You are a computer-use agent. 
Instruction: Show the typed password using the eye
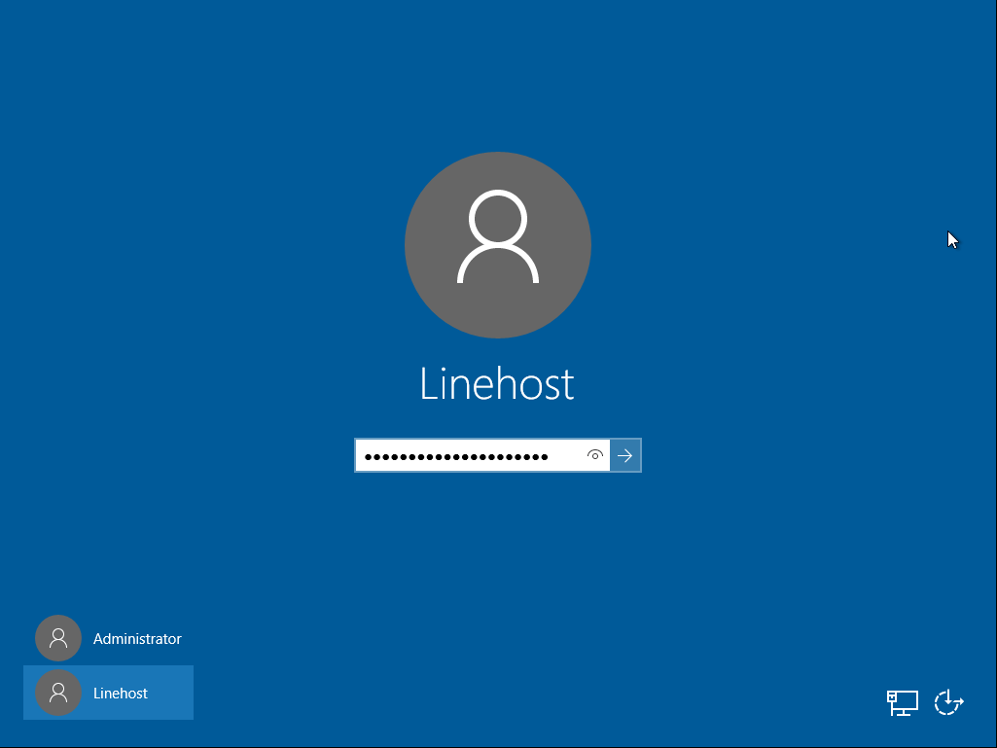(595, 455)
